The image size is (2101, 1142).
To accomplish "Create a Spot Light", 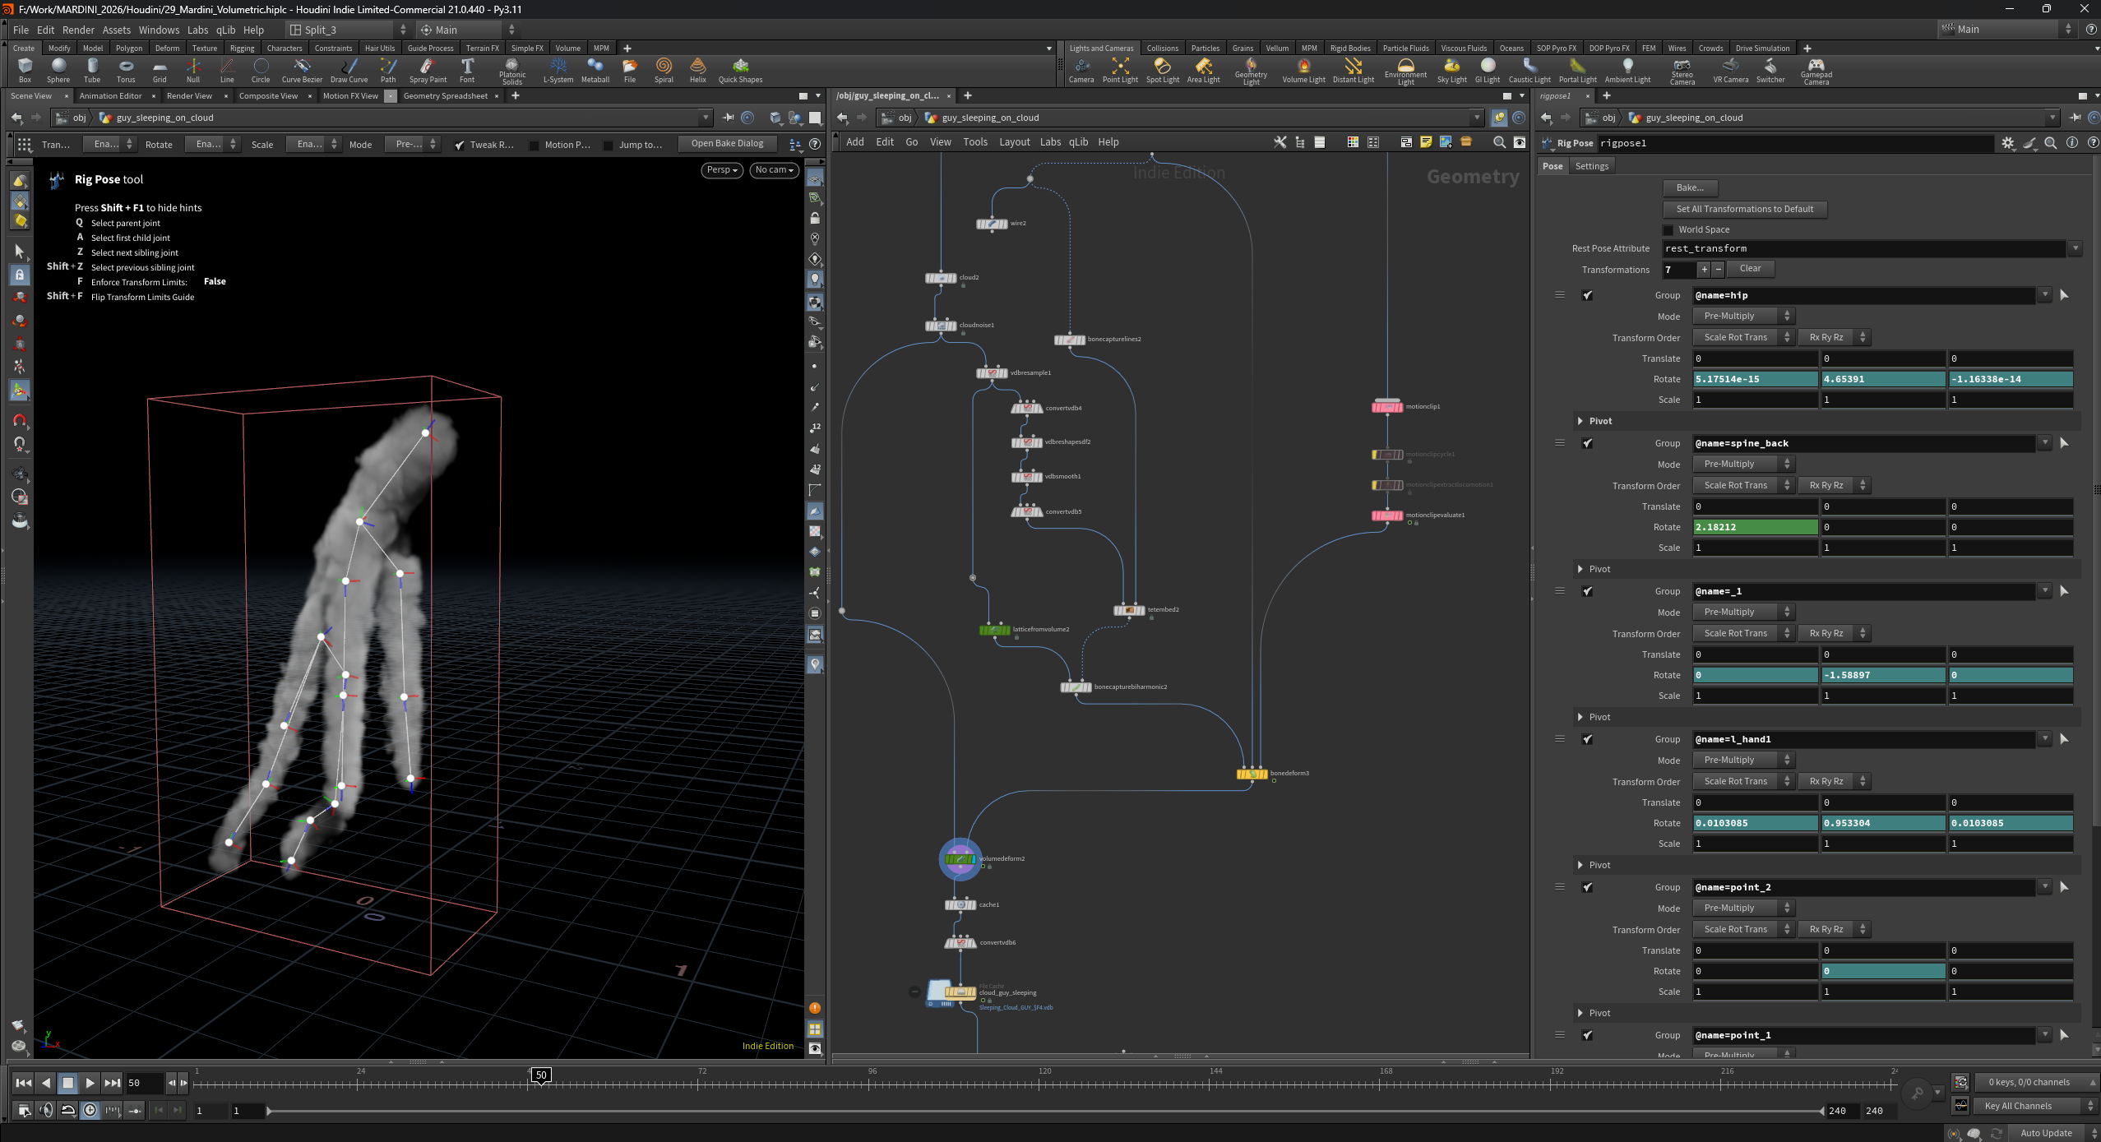I will point(1163,70).
